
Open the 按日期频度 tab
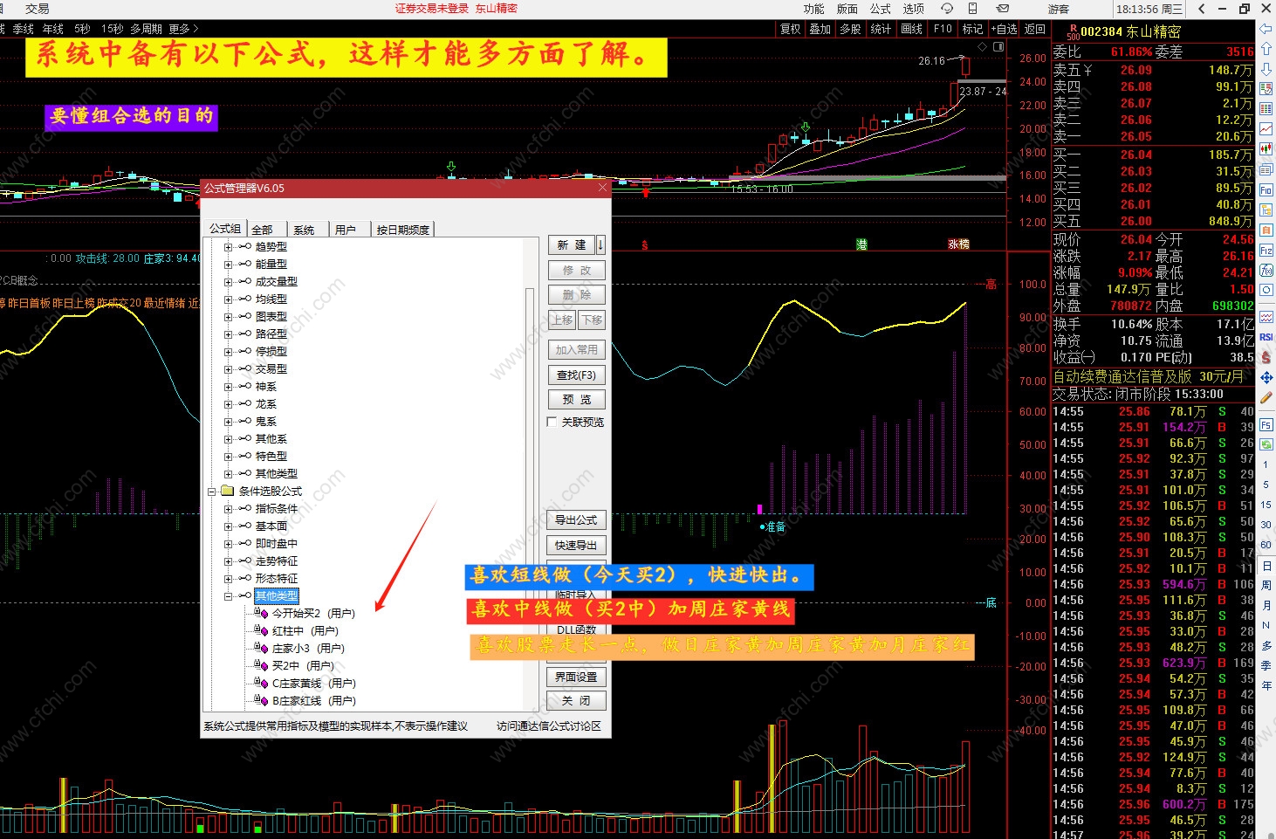(x=402, y=230)
